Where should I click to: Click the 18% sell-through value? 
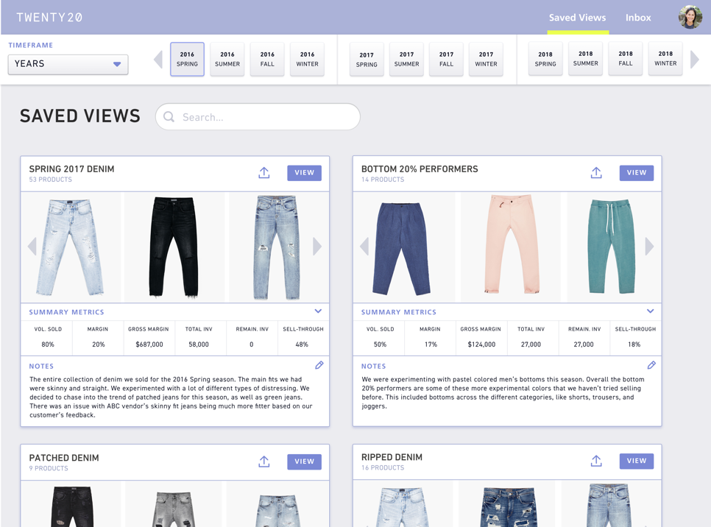point(634,344)
